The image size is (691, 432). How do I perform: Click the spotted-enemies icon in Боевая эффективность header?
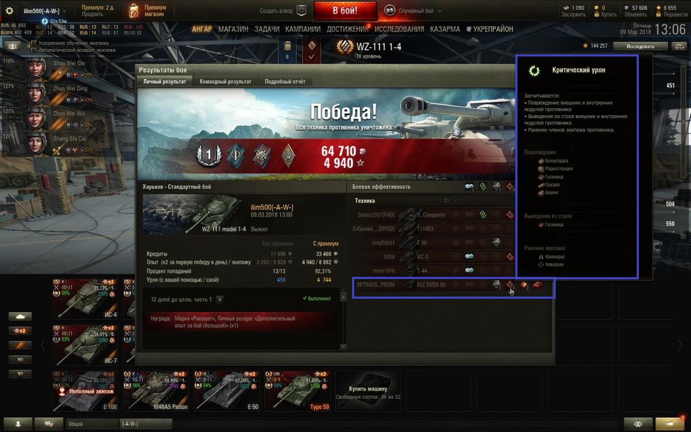click(470, 187)
